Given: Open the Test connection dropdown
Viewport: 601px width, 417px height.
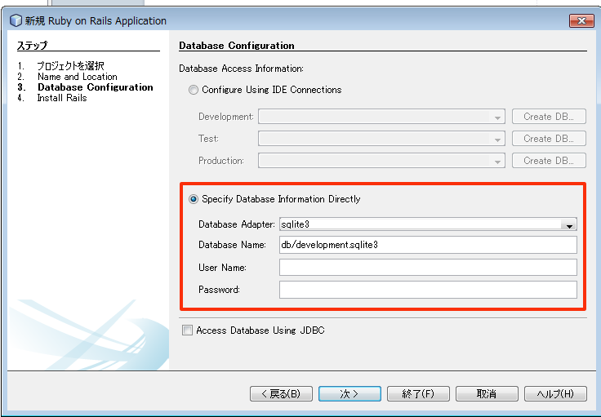Looking at the screenshot, I should point(381,139).
